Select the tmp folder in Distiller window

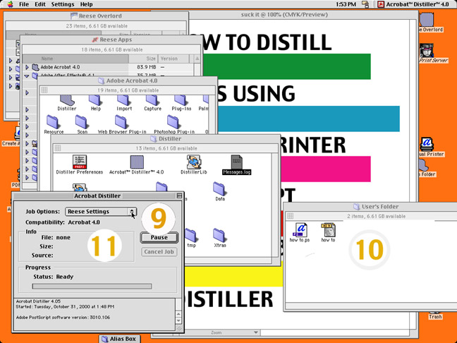(x=191, y=238)
